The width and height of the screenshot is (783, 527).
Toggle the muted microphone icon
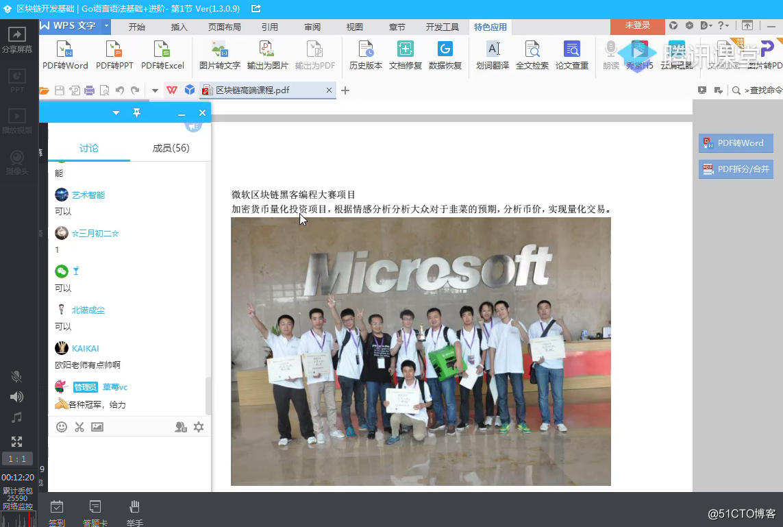(16, 376)
